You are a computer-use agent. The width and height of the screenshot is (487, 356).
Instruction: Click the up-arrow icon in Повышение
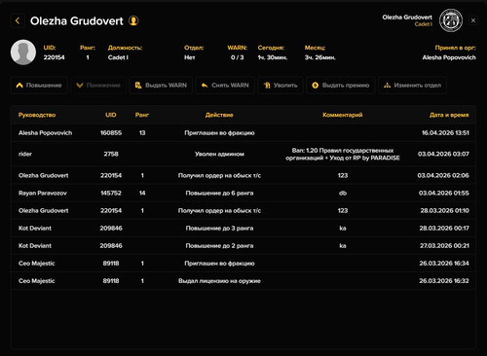[x=19, y=86]
